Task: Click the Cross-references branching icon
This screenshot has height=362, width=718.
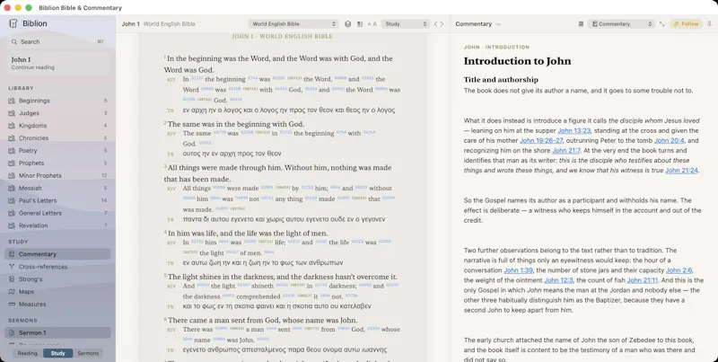Action: click(12, 267)
